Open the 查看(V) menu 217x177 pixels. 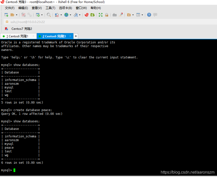tap(37, 8)
